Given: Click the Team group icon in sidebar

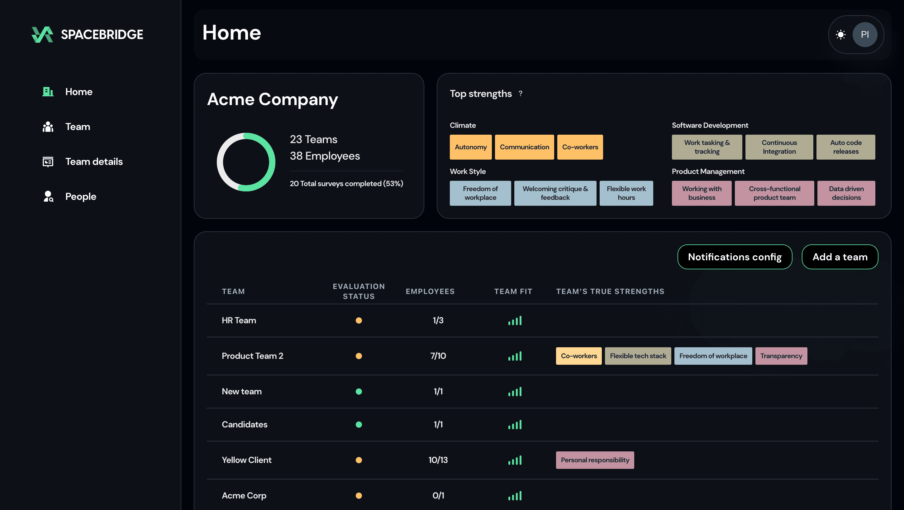Looking at the screenshot, I should tap(48, 127).
